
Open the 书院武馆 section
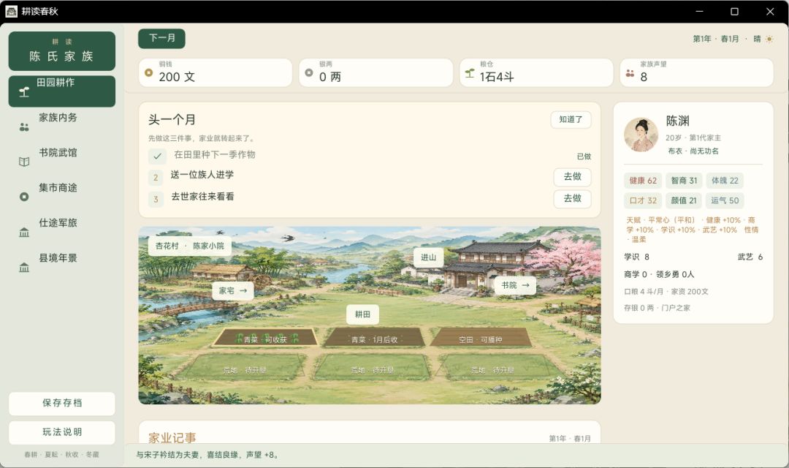click(62, 162)
